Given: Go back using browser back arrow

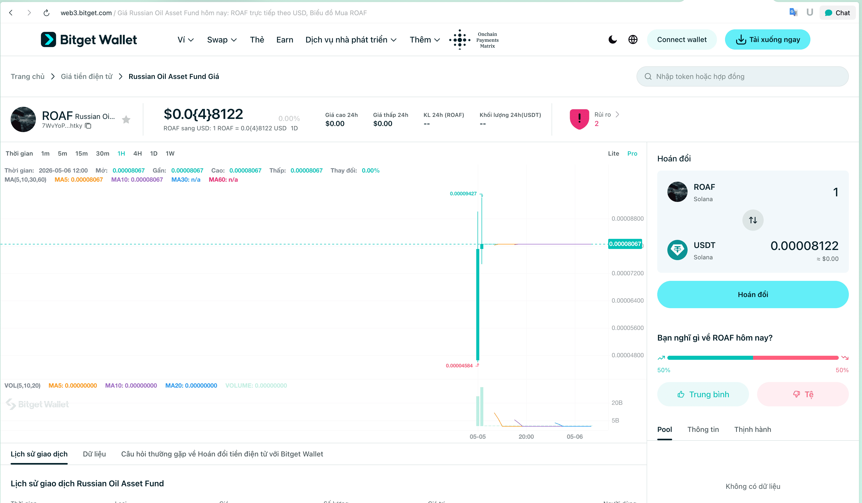Looking at the screenshot, I should (x=11, y=13).
